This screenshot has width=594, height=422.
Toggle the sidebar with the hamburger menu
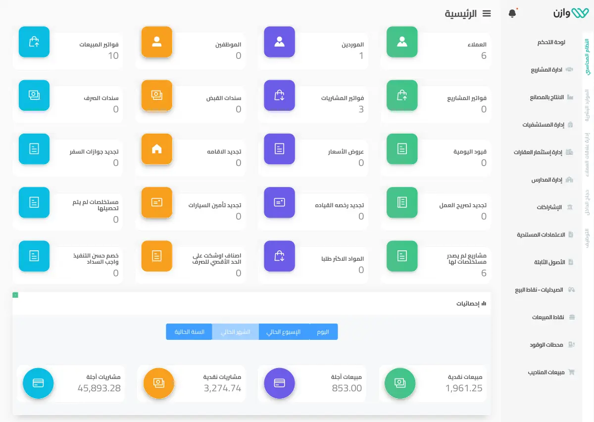coord(487,13)
